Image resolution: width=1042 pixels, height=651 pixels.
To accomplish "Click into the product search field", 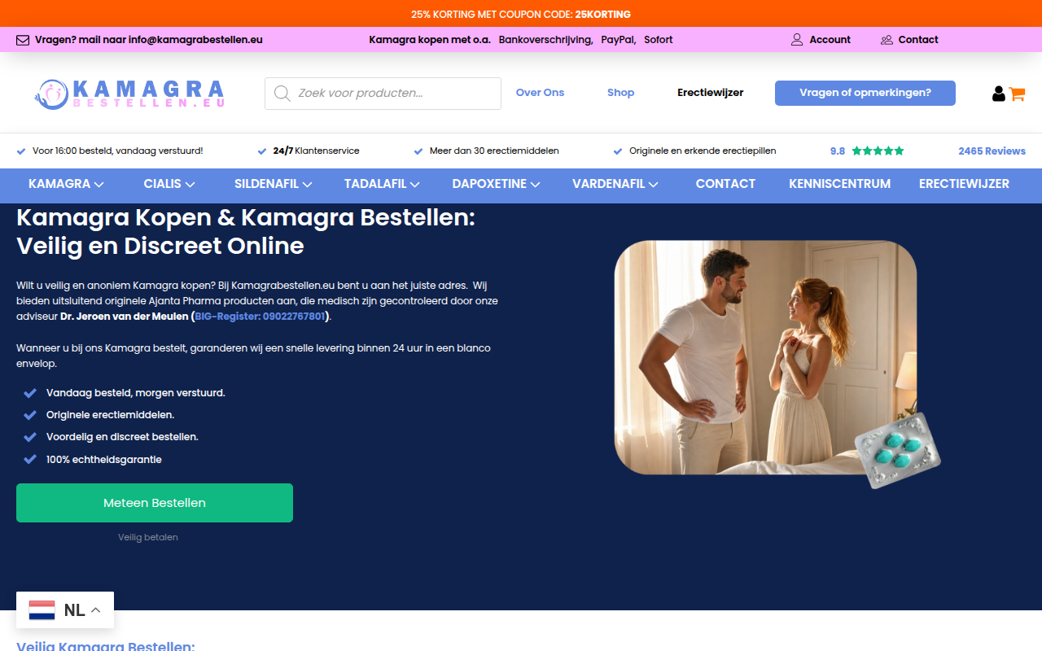I will click(383, 94).
